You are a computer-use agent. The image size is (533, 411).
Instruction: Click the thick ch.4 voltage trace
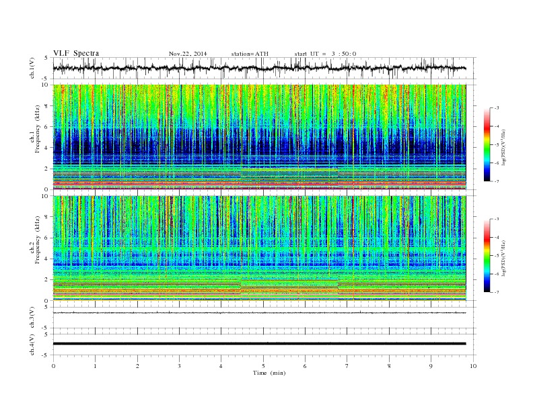tap(259, 344)
